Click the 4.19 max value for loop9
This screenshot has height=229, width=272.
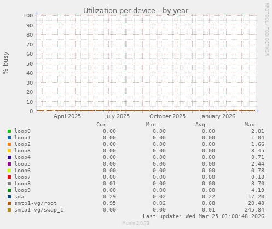coord(258,190)
